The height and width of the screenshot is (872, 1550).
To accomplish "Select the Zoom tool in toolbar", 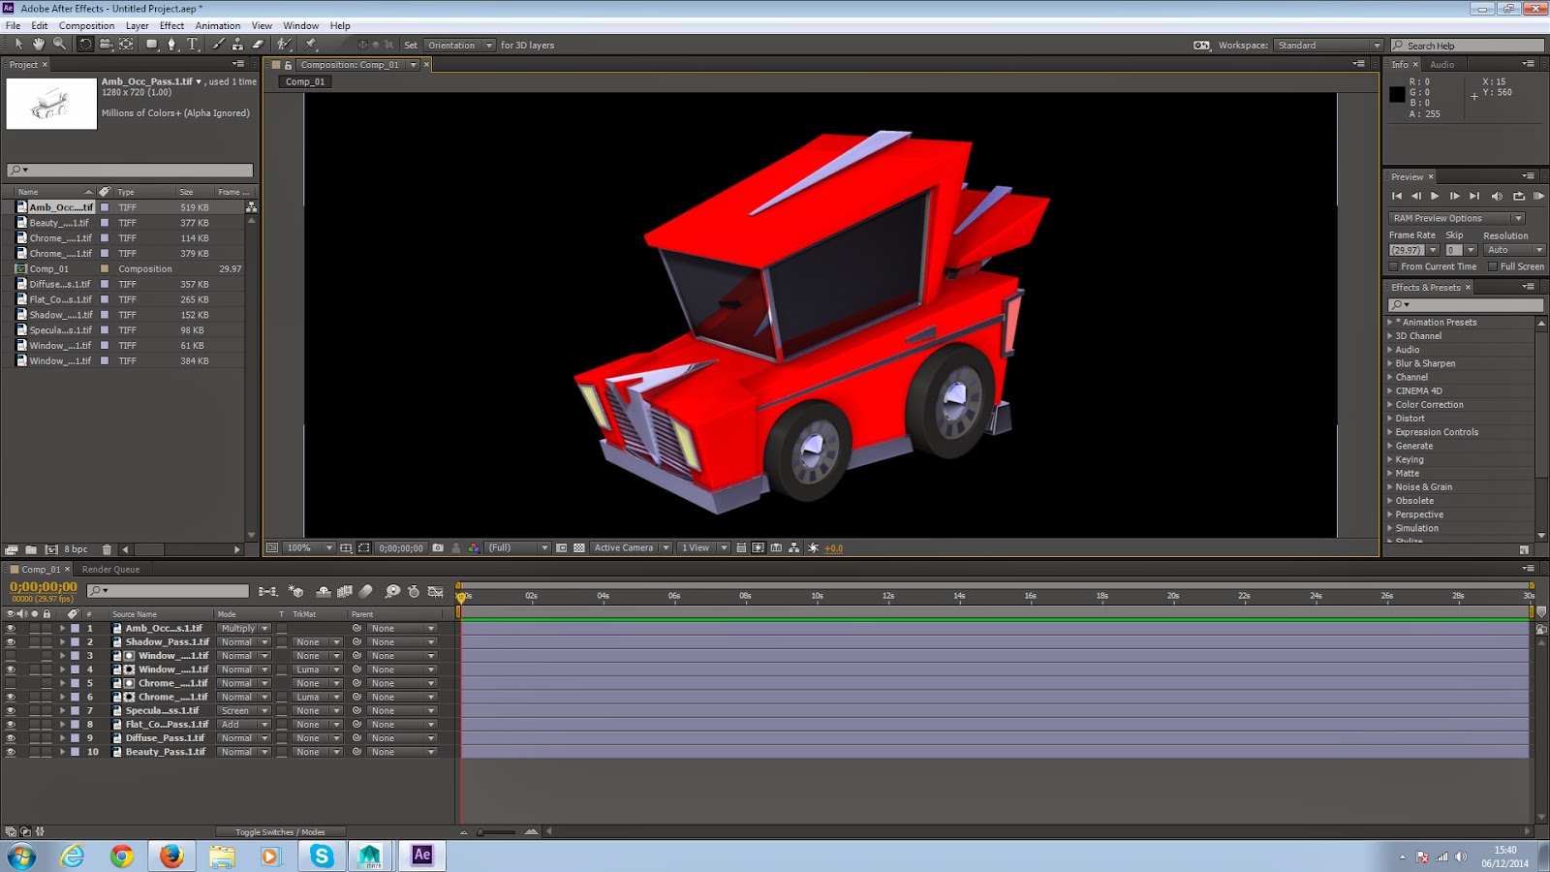I will (x=59, y=45).
